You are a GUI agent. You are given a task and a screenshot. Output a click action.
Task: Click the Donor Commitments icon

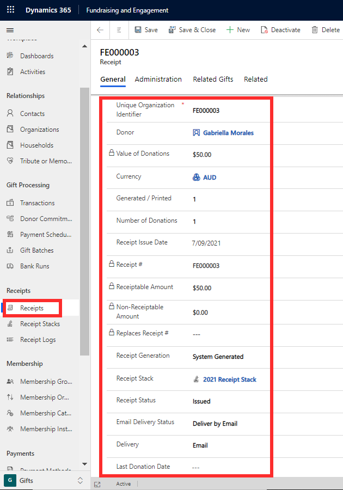click(x=10, y=218)
